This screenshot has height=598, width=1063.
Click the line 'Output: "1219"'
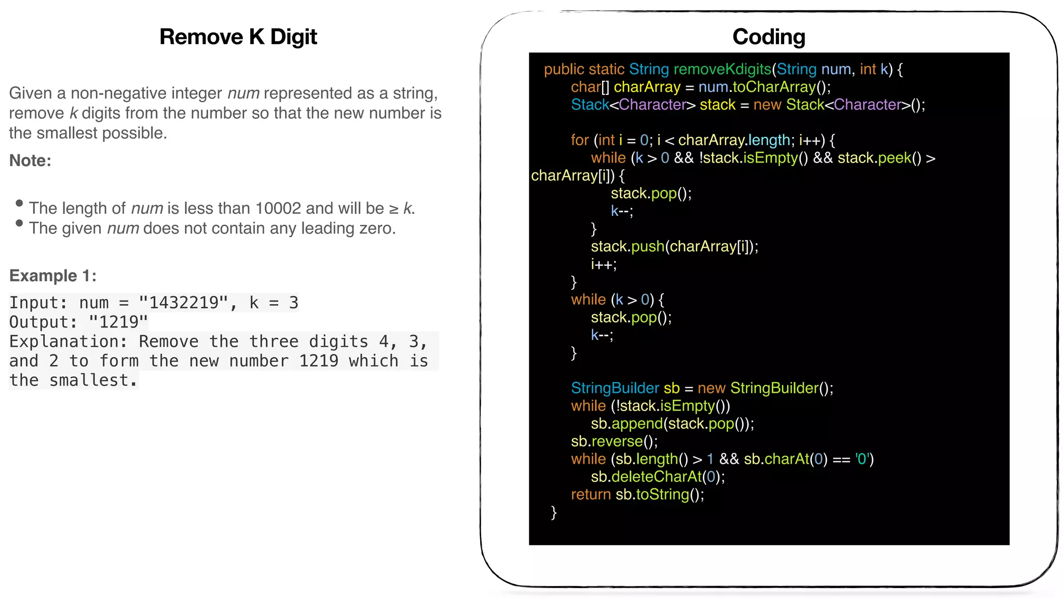pyautogui.click(x=78, y=322)
